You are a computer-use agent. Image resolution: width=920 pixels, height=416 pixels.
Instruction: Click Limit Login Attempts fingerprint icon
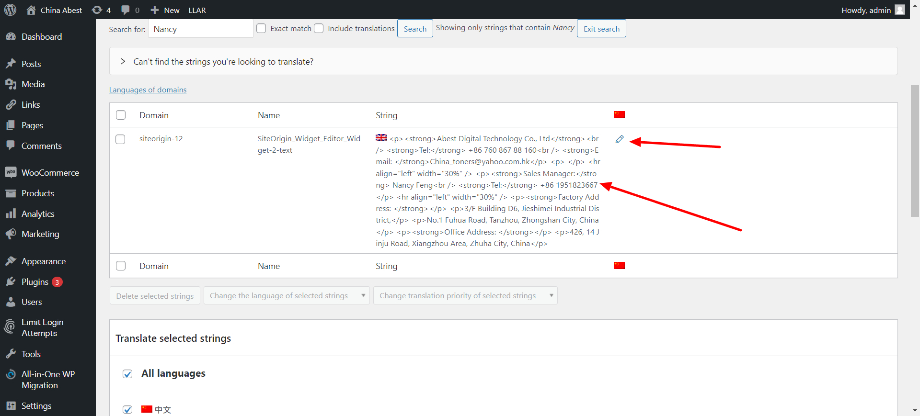[10, 327]
